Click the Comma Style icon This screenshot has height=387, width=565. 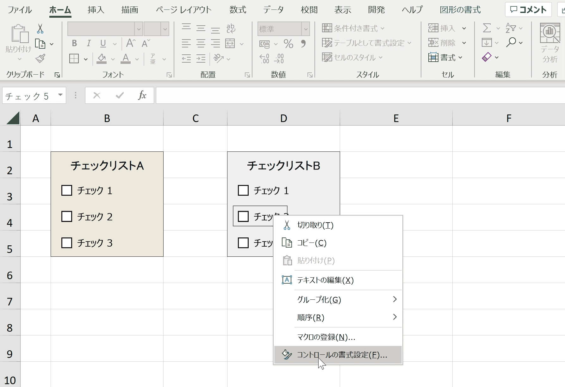point(303,43)
